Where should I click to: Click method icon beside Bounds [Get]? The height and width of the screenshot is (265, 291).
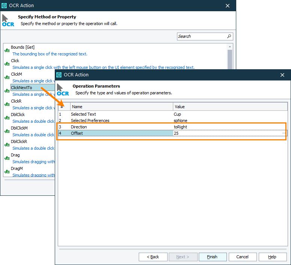pos(7,50)
